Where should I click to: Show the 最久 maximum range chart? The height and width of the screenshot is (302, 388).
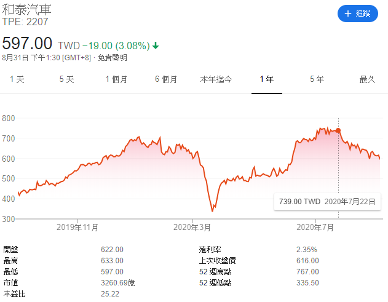click(x=367, y=79)
